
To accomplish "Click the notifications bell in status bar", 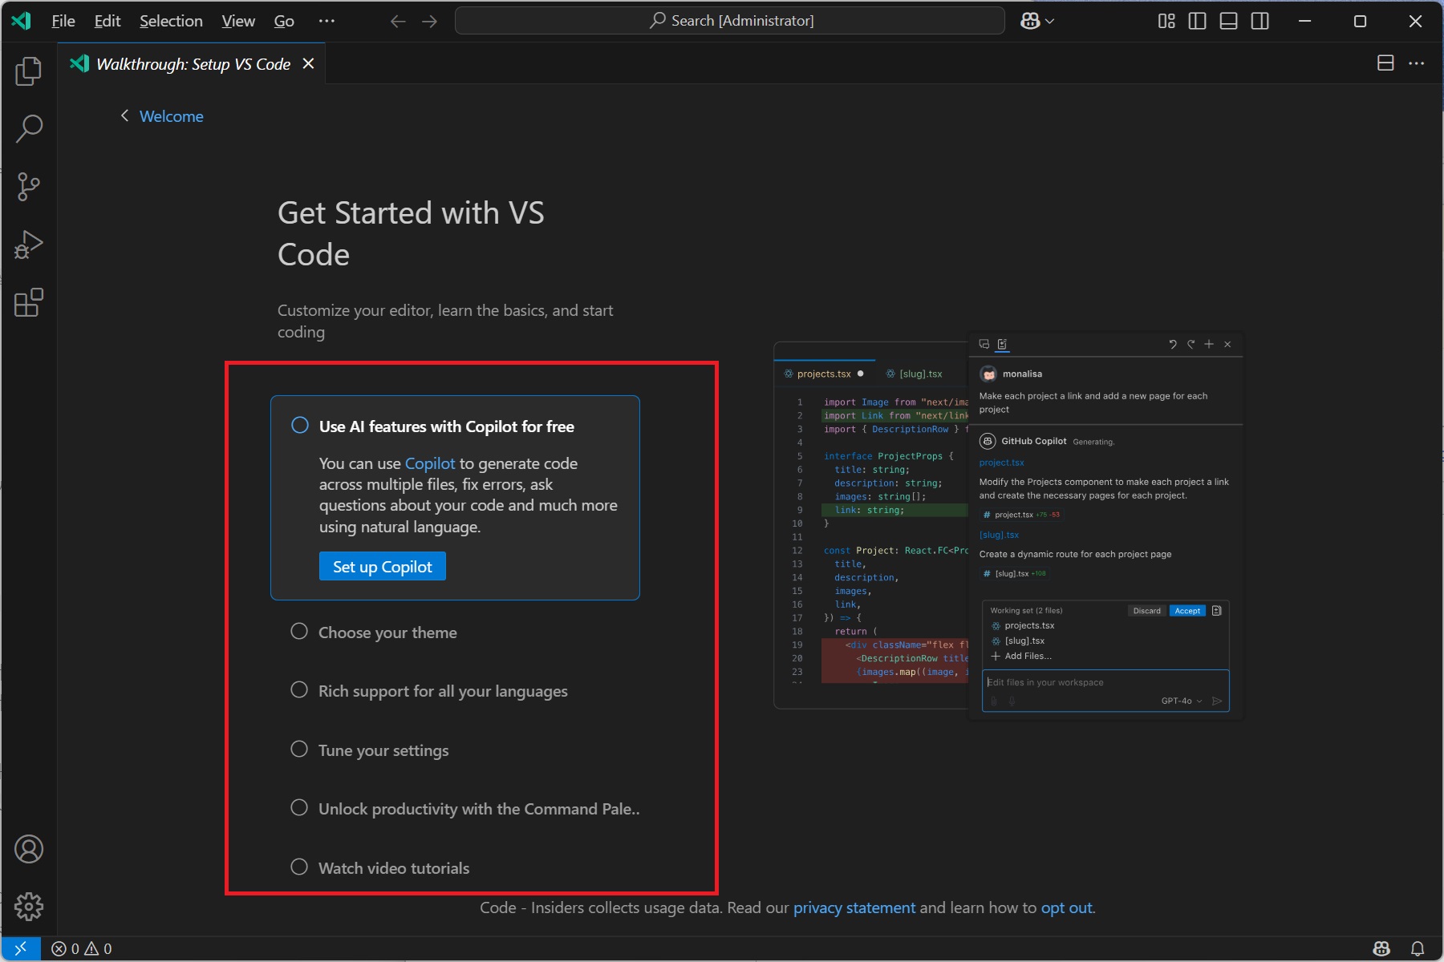I will click(x=1418, y=948).
